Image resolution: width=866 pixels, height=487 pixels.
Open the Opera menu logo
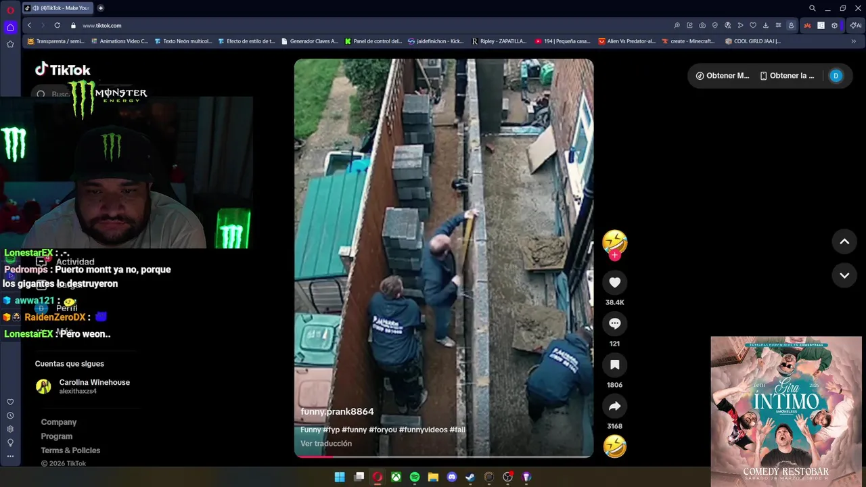point(10,9)
